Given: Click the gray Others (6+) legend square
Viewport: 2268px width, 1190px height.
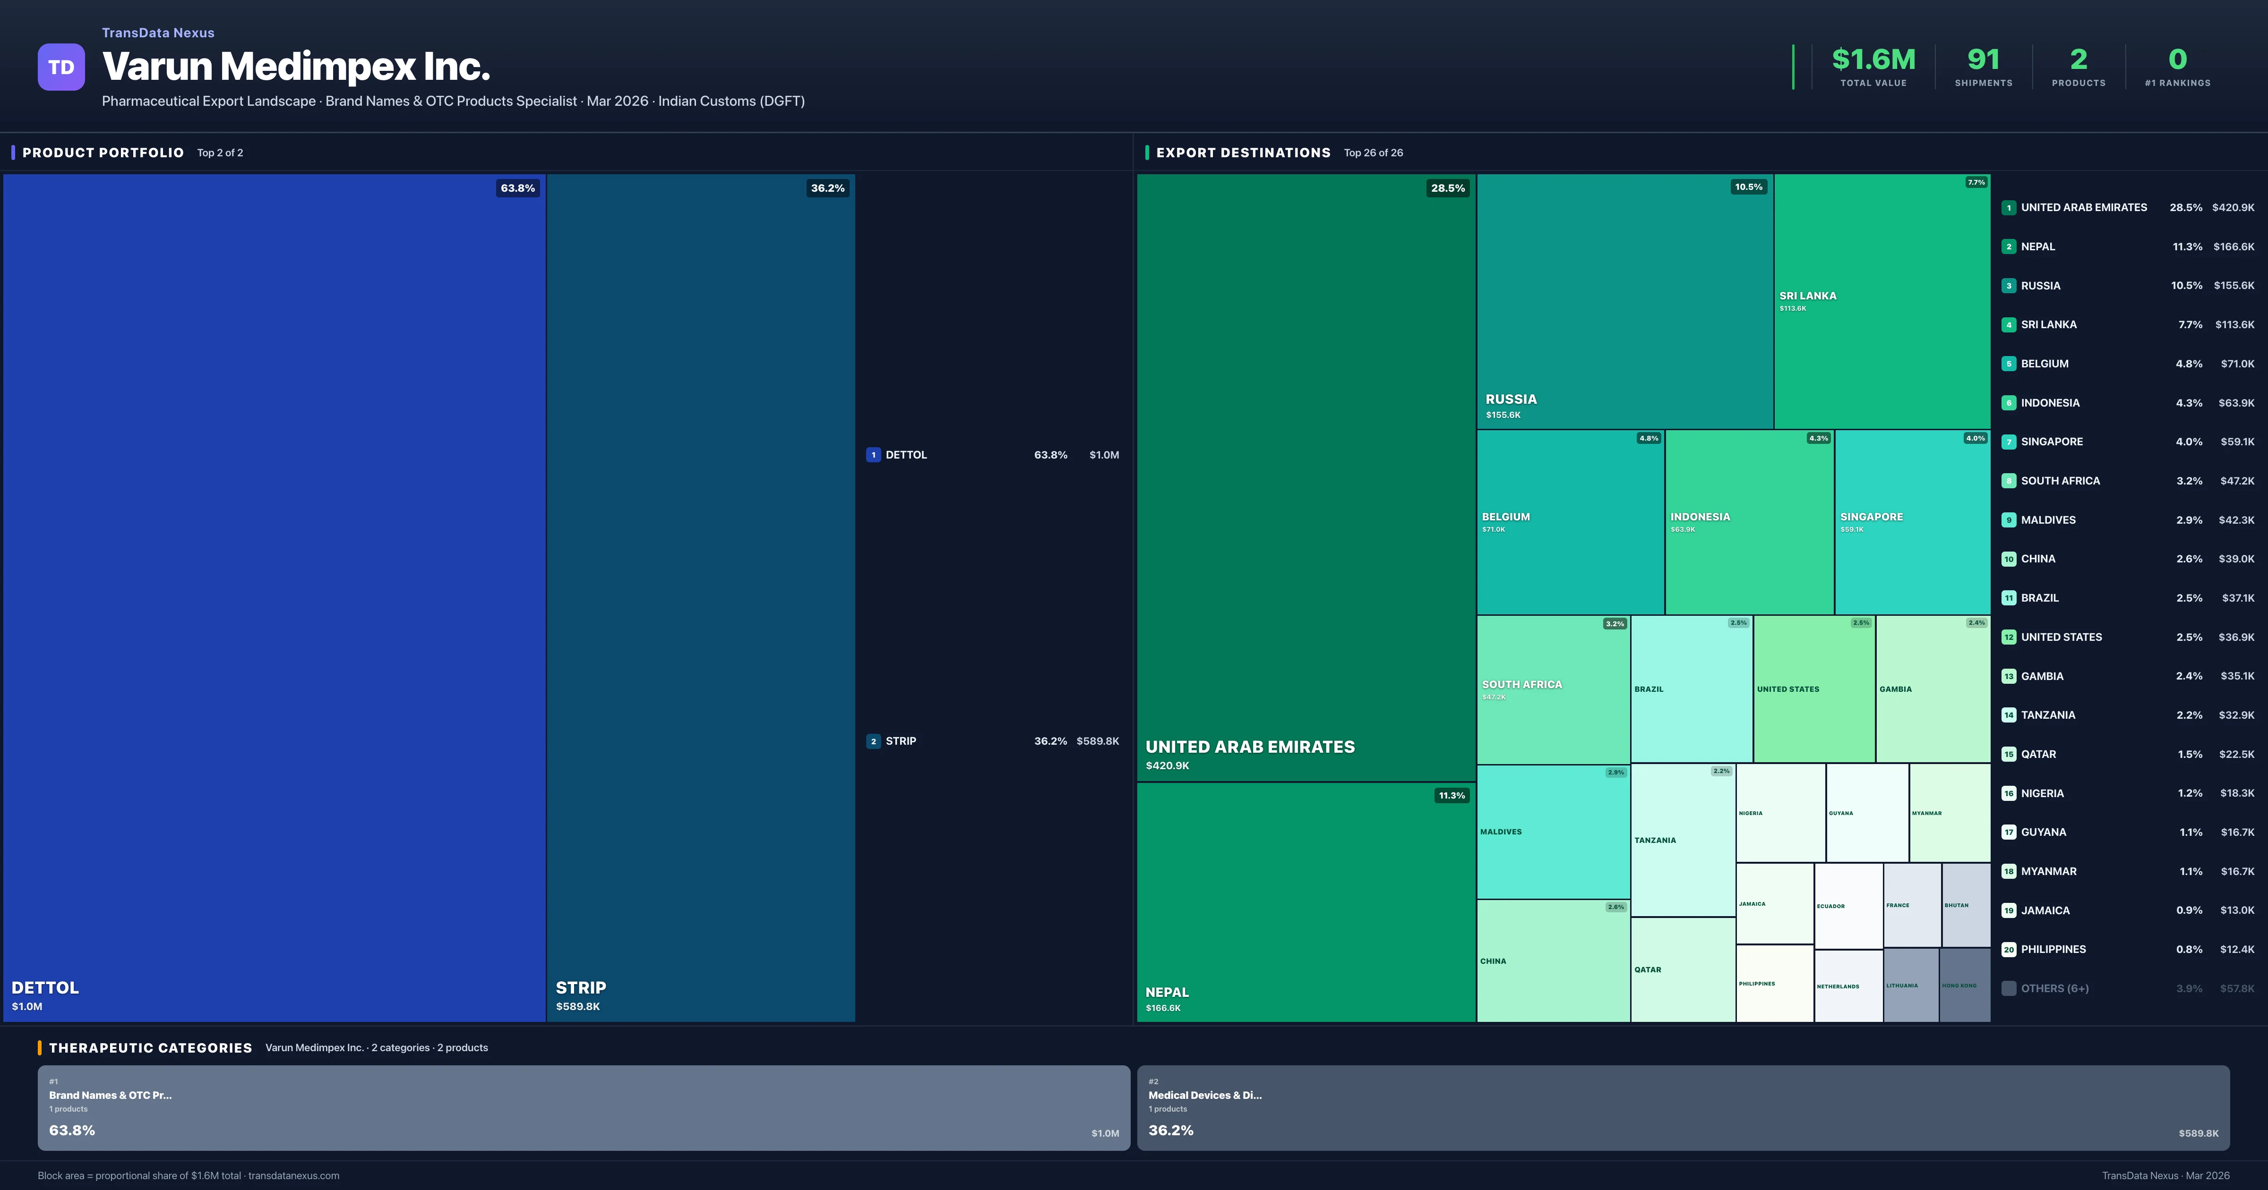Looking at the screenshot, I should pyautogui.click(x=2008, y=988).
